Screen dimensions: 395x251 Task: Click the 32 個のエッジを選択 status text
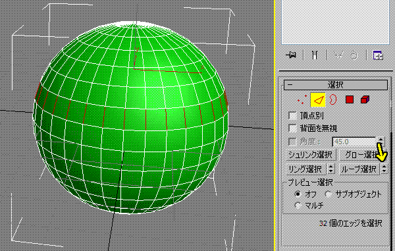pos(351,223)
